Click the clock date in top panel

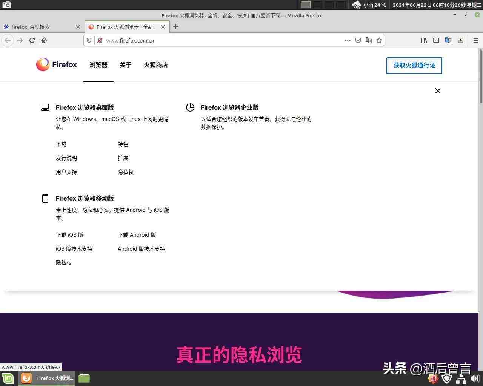point(437,5)
